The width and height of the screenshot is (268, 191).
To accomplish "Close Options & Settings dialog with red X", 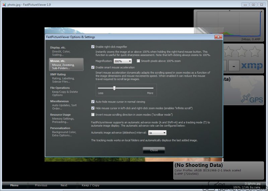I will point(218,37).
